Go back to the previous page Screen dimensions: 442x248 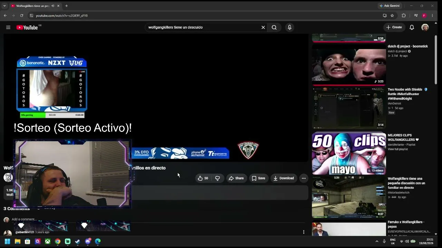pos(5,15)
